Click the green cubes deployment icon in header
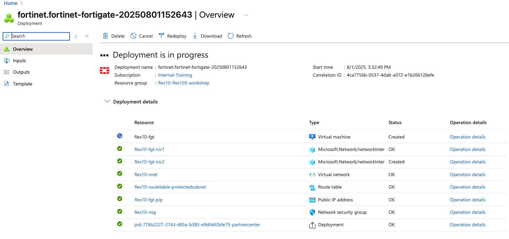Image resolution: width=509 pixels, height=239 pixels. pyautogui.click(x=9, y=18)
